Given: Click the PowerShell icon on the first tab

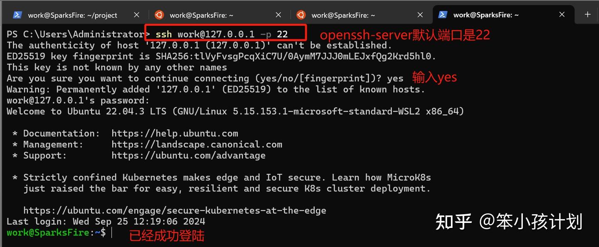Looking at the screenshot, I should pyautogui.click(x=17, y=15).
